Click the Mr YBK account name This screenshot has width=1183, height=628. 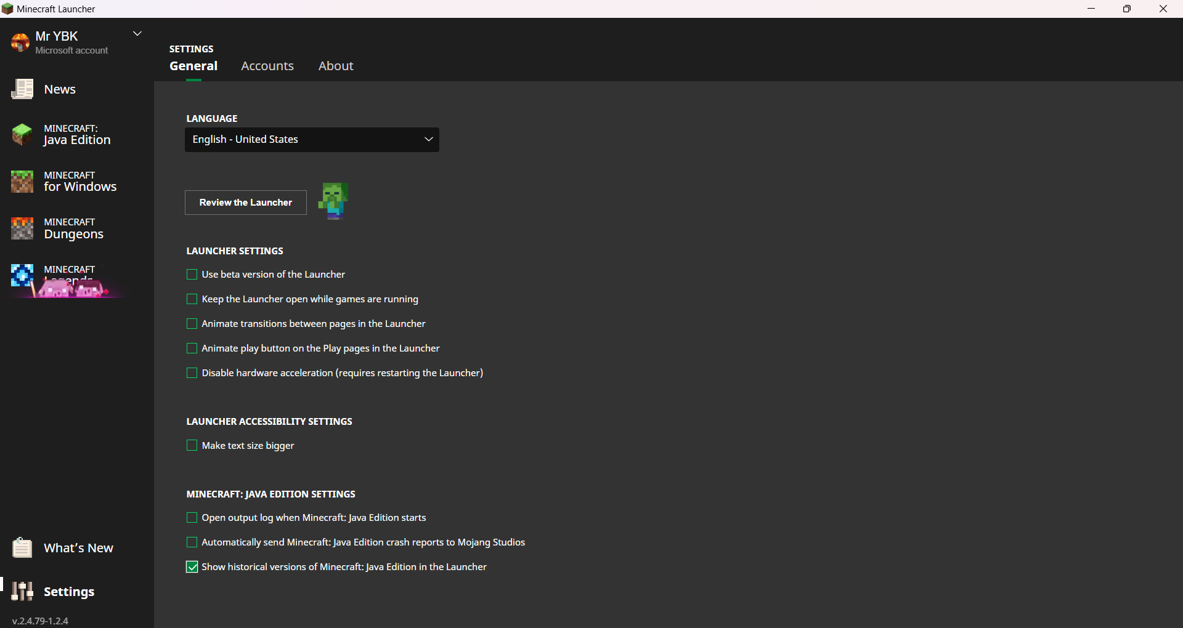point(57,36)
